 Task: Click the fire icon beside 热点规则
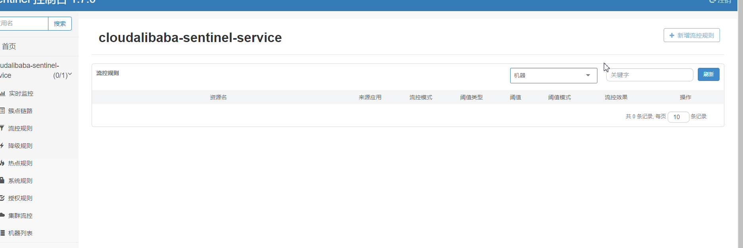(2, 163)
